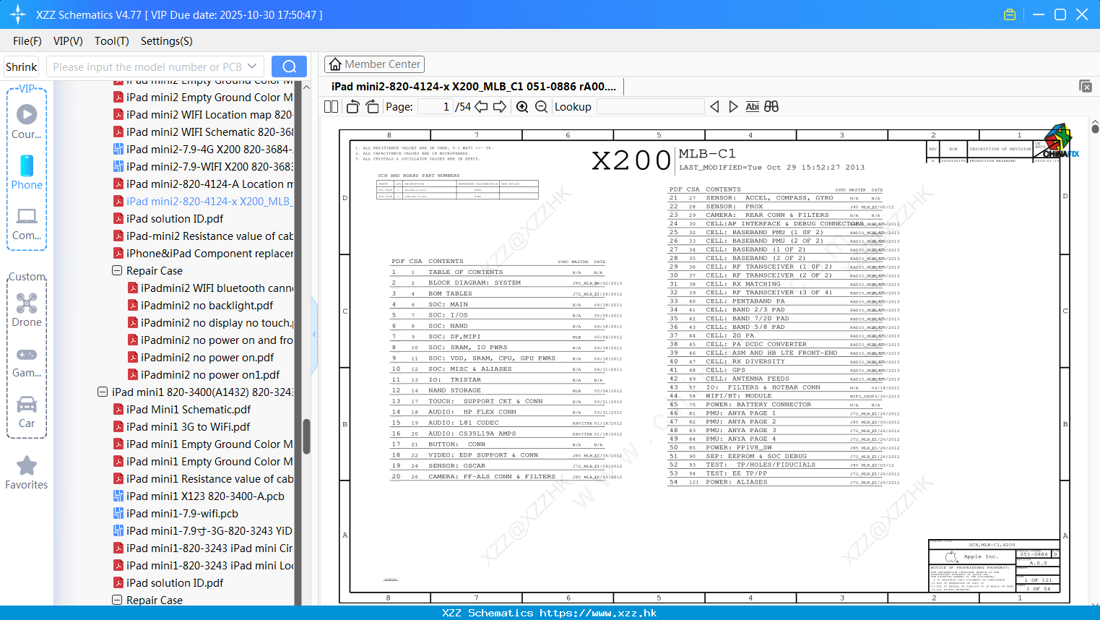Rotate page counterclockwise

[352, 106]
